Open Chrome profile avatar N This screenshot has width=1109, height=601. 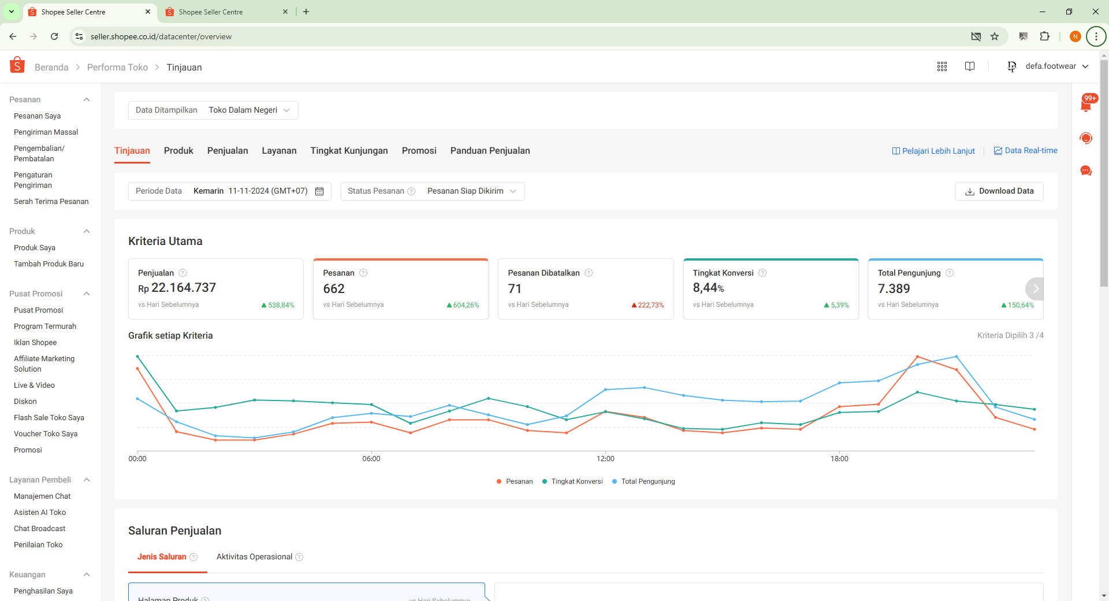(1075, 36)
